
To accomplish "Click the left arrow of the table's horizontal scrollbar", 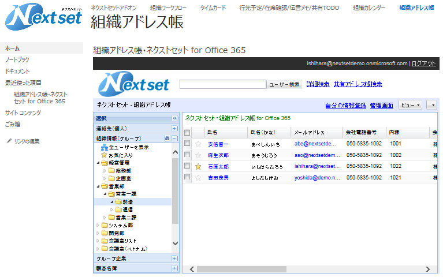I will [x=192, y=269].
